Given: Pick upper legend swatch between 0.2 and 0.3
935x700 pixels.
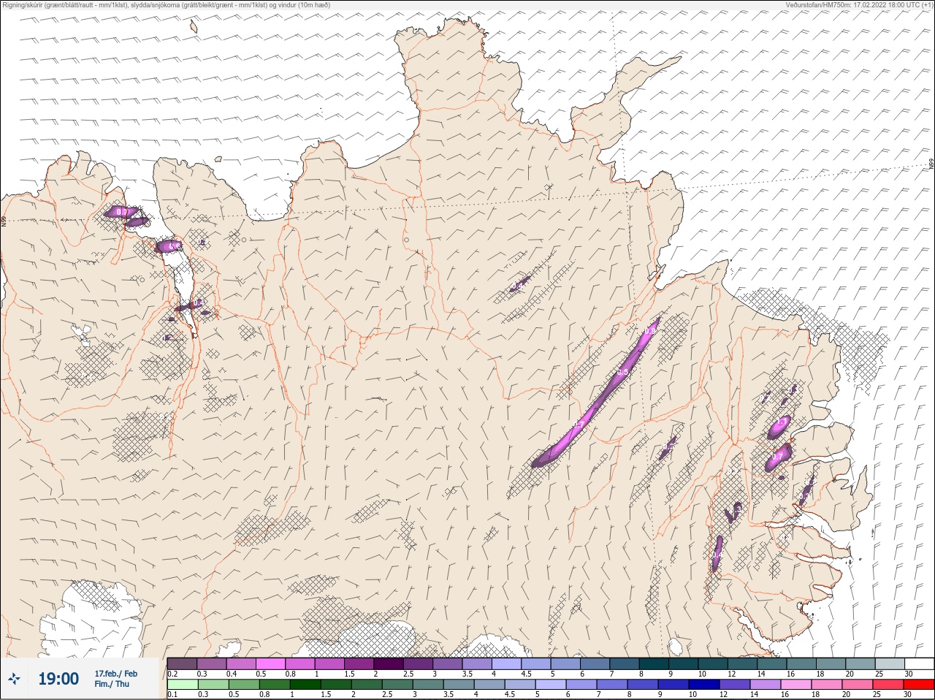Looking at the screenshot, I should (182, 663).
